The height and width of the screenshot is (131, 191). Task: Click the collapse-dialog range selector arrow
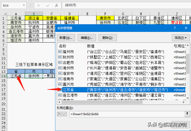click(x=187, y=114)
